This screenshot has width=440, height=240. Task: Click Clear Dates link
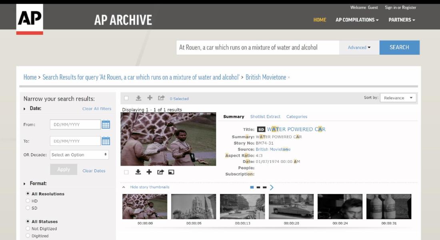coord(94,171)
